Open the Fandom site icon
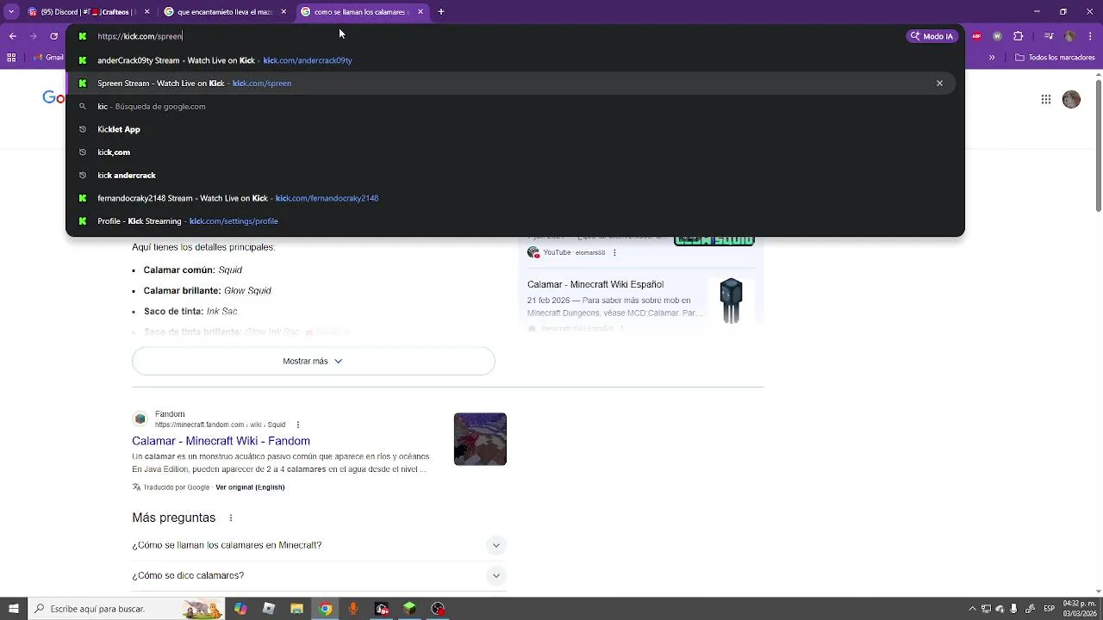Viewport: 1103px width, 620px height. (x=140, y=419)
